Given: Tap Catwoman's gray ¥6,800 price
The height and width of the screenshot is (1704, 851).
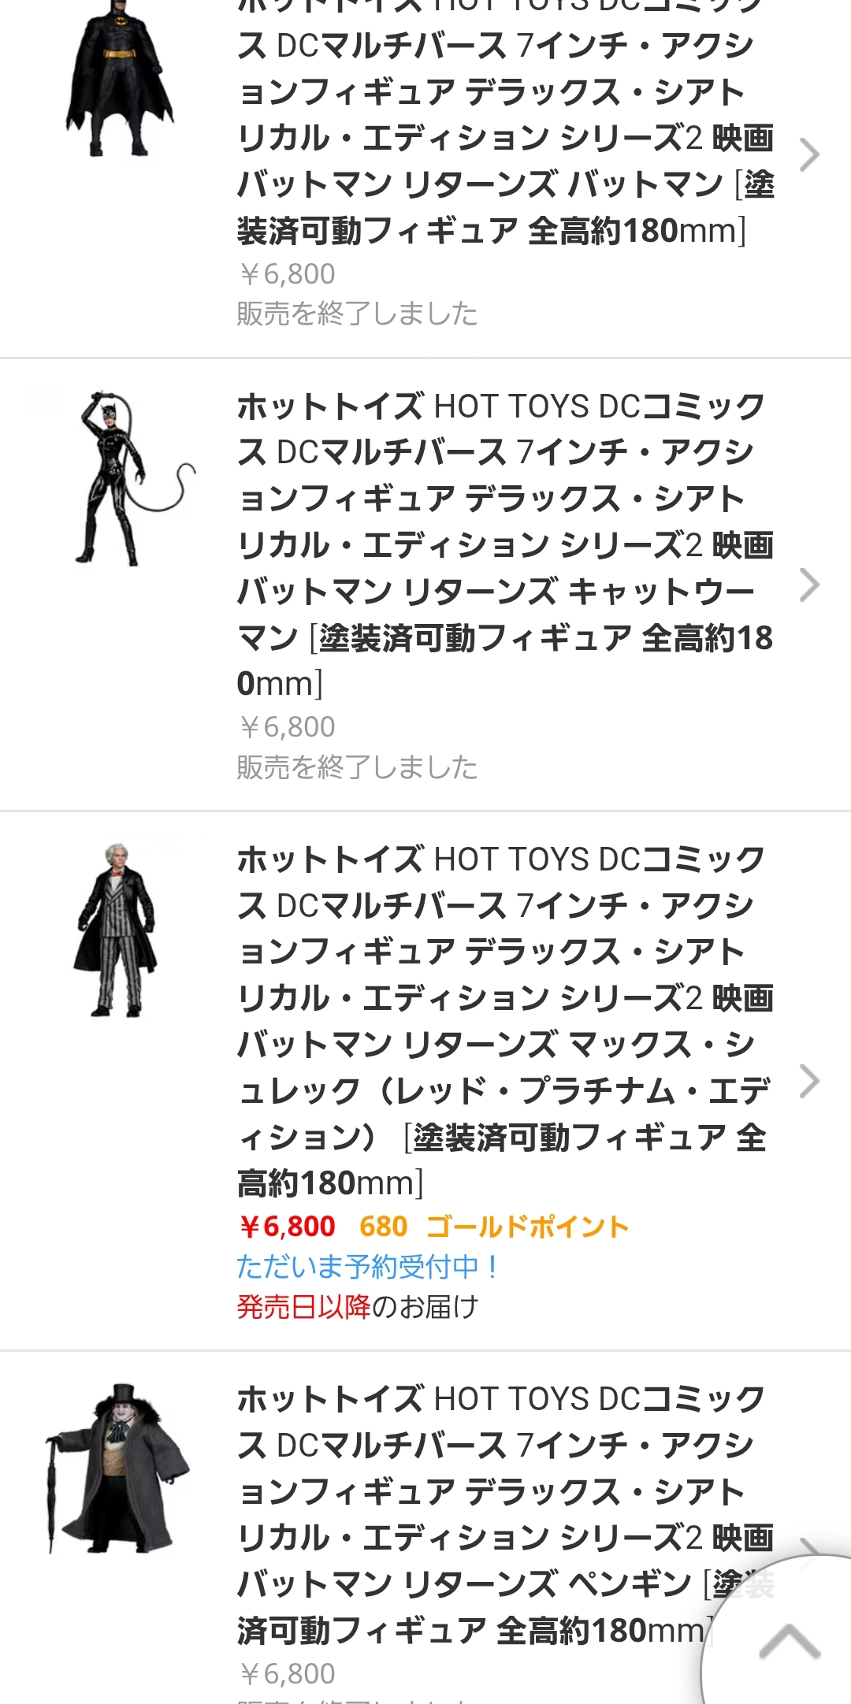Looking at the screenshot, I should [x=288, y=726].
